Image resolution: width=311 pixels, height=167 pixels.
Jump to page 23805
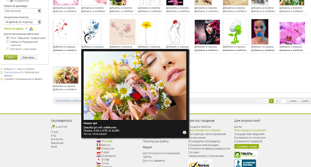tap(293, 101)
